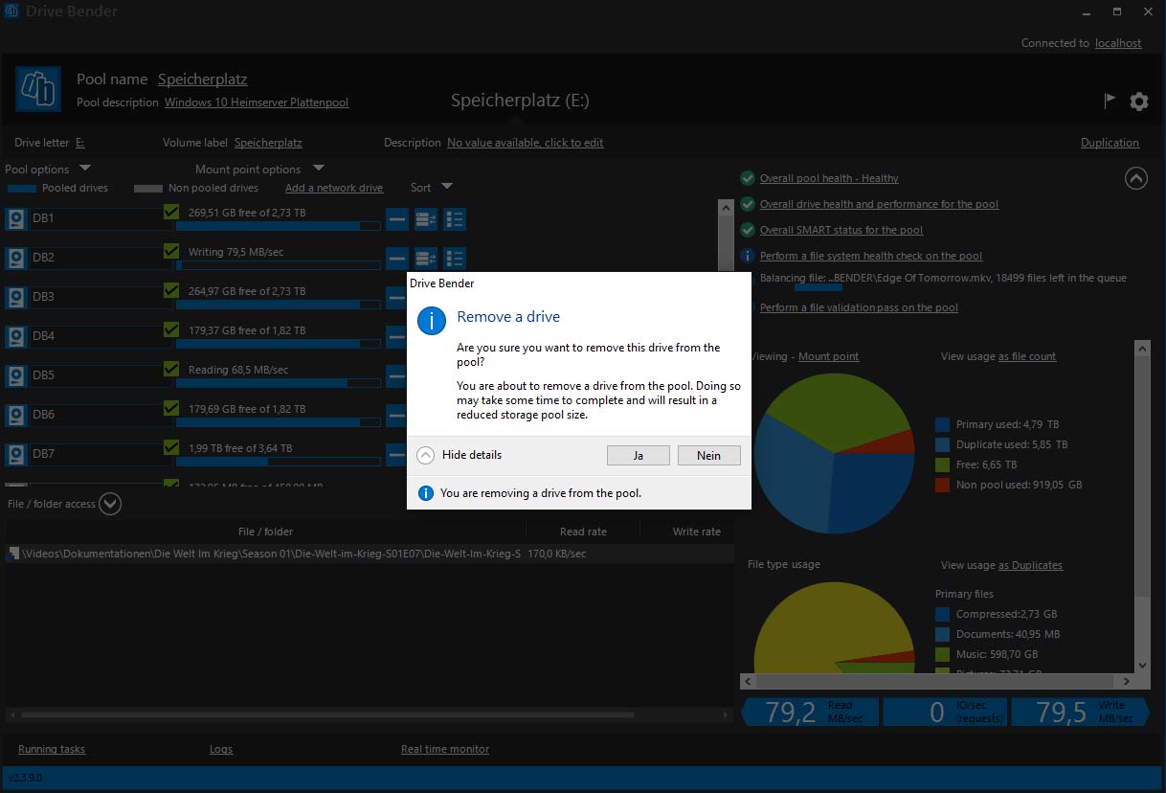Uncheck the DB3 drive checkbox
The height and width of the screenshot is (793, 1166).
click(171, 290)
